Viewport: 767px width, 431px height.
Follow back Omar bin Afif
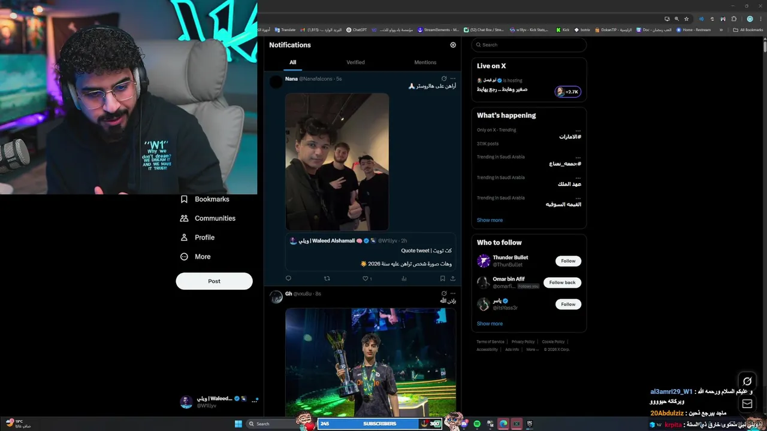tap(562, 283)
